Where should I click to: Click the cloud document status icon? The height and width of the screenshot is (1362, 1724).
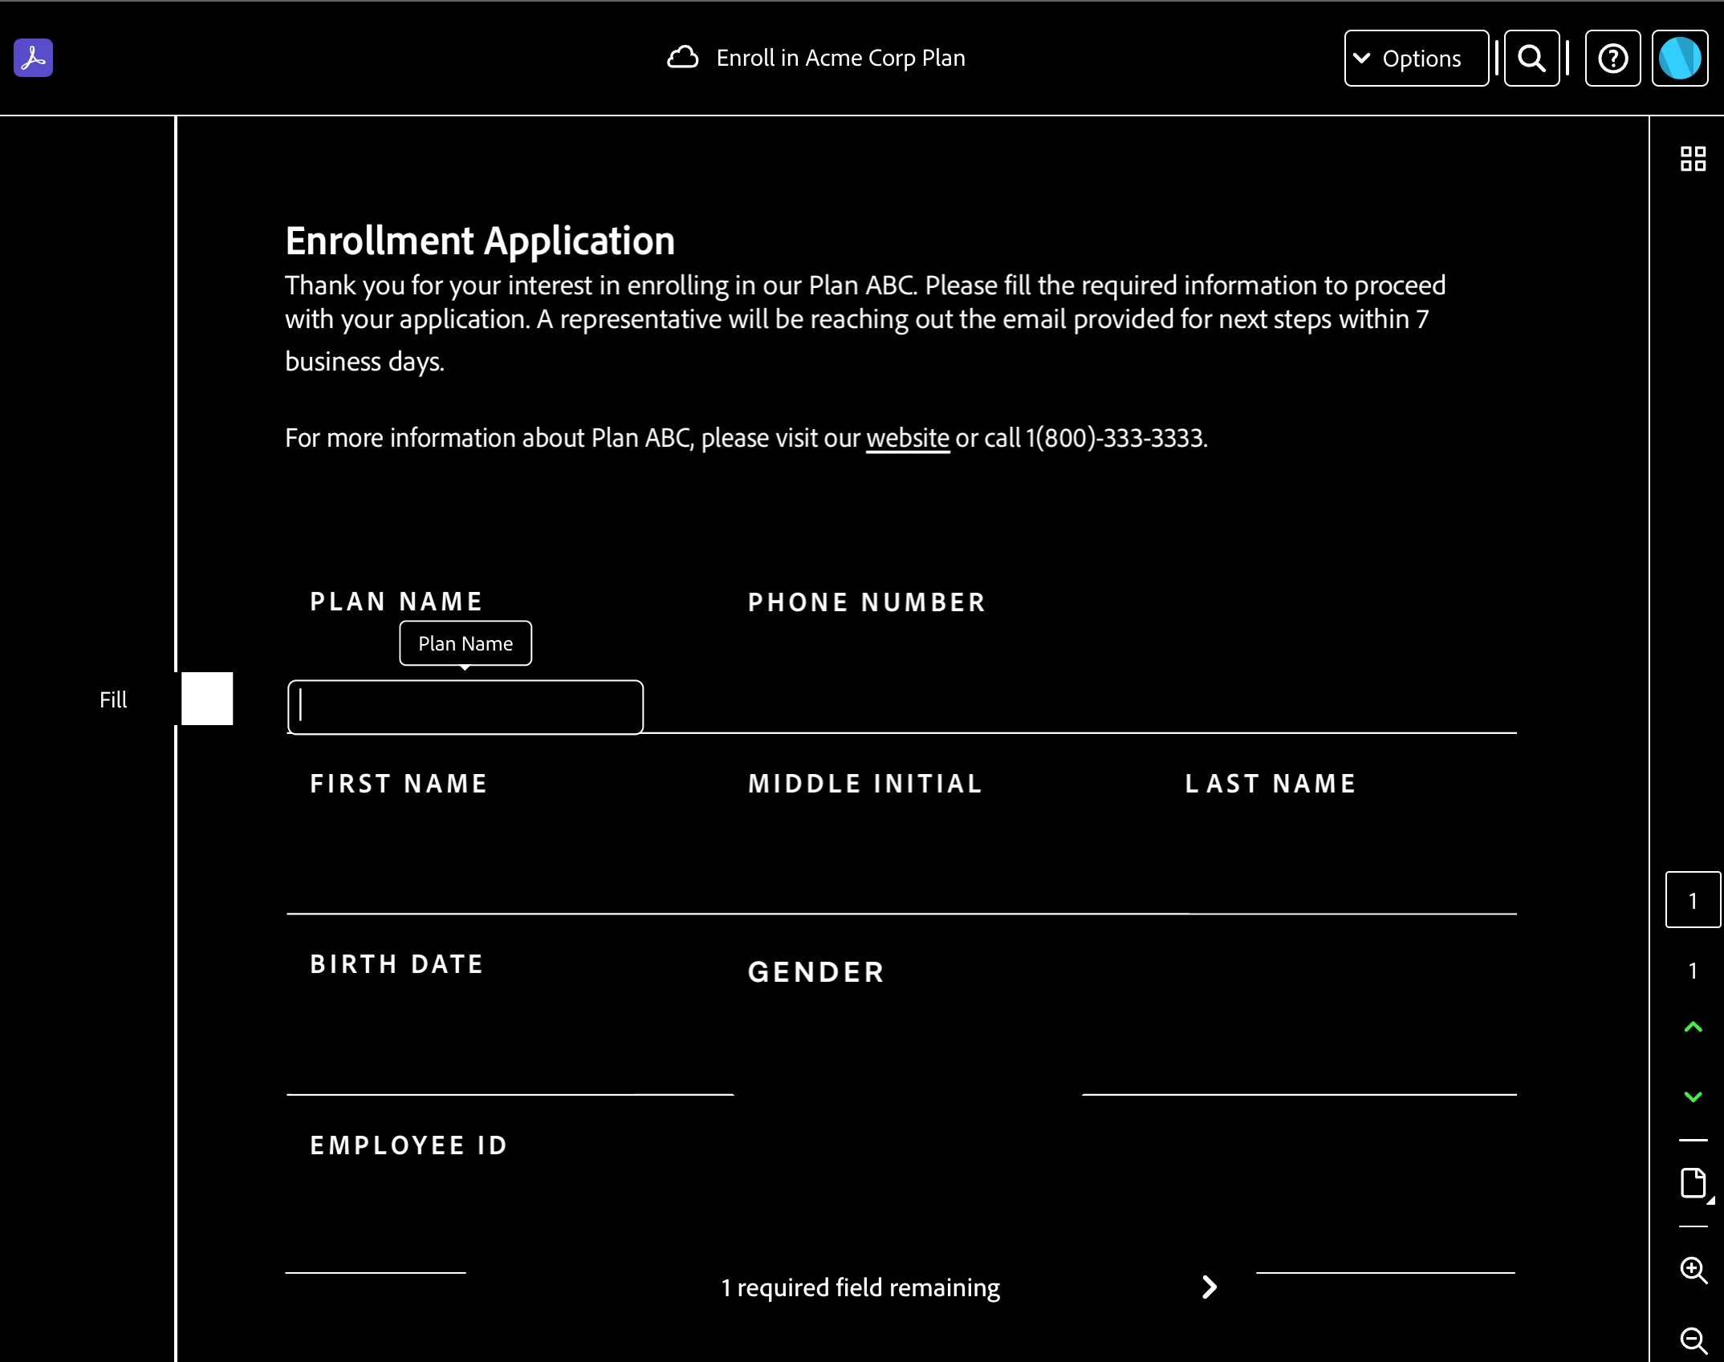click(x=682, y=58)
